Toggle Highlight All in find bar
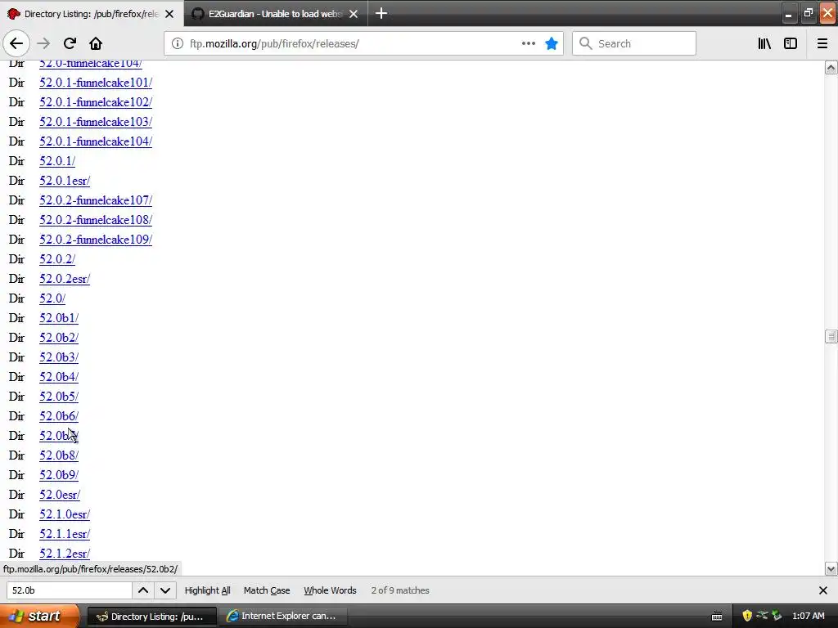The width and height of the screenshot is (838, 628). click(x=207, y=590)
